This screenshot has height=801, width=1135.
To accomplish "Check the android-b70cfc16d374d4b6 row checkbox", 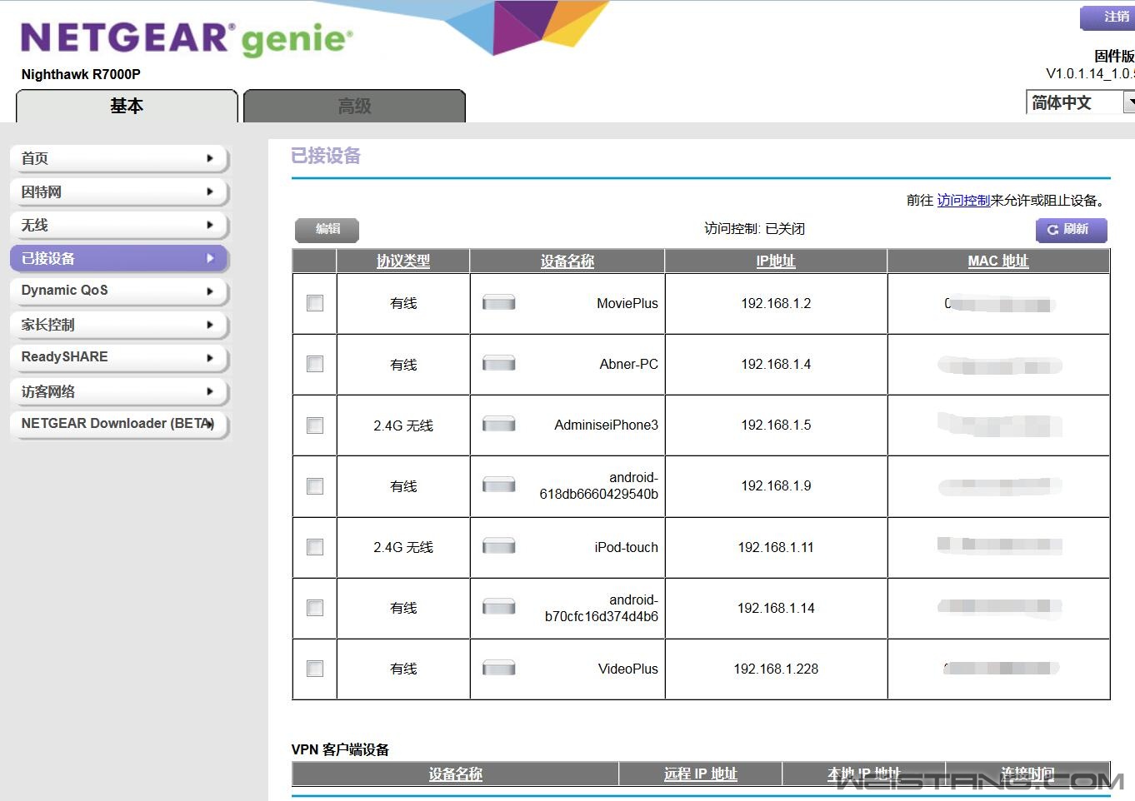I will [315, 608].
